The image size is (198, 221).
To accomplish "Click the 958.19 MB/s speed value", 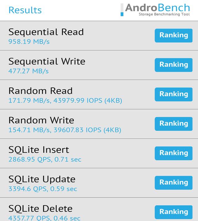I will coord(29,42).
